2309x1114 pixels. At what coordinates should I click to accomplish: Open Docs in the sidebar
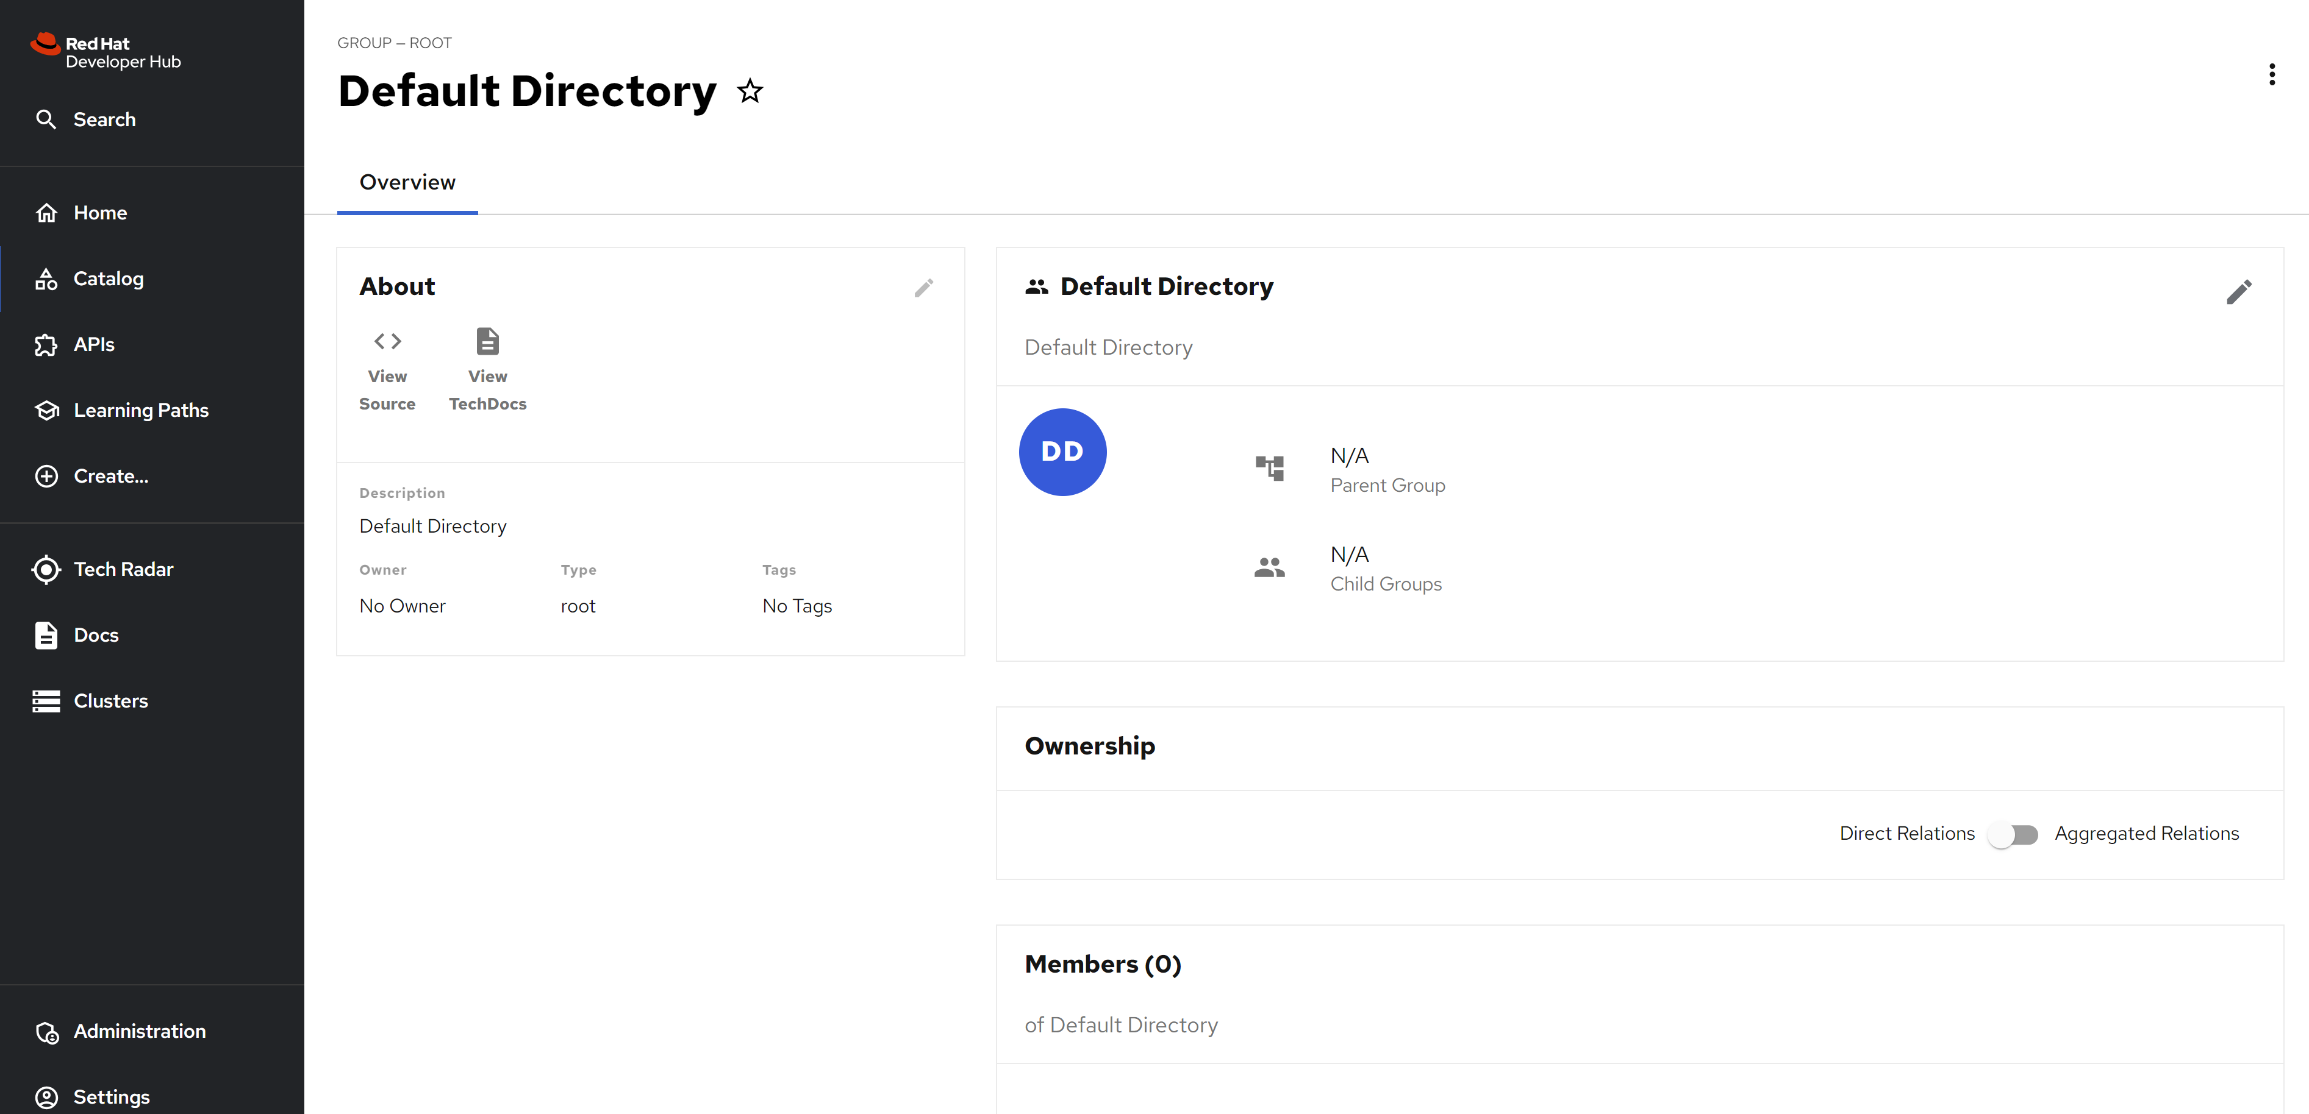coord(96,635)
